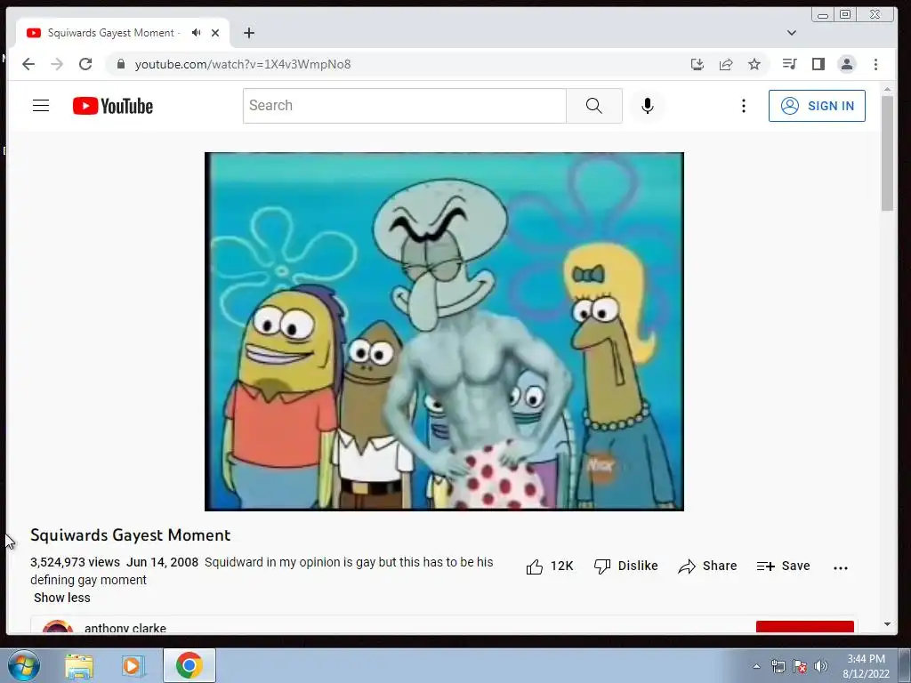This screenshot has height=683, width=911.
Task: Click the address bar URL
Action: pos(243,64)
